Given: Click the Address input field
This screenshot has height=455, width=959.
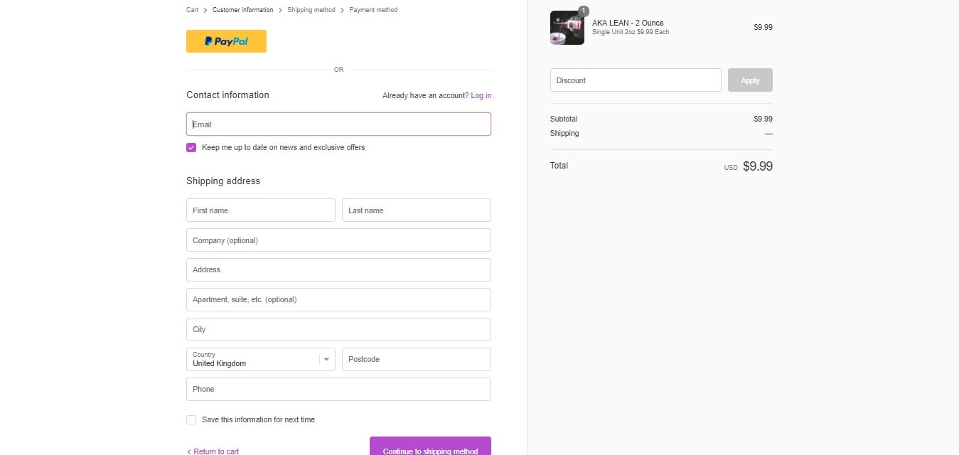Looking at the screenshot, I should point(338,270).
